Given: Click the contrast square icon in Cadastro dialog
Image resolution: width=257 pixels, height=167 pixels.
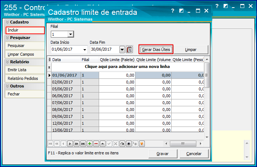Looking at the screenshot, I should tap(181, 11).
